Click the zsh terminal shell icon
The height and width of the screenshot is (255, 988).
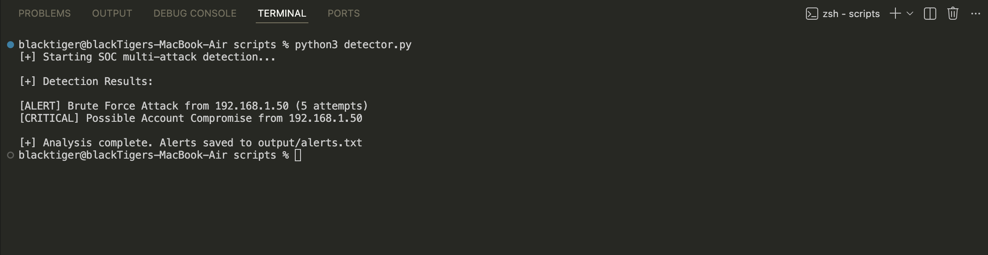coord(812,14)
